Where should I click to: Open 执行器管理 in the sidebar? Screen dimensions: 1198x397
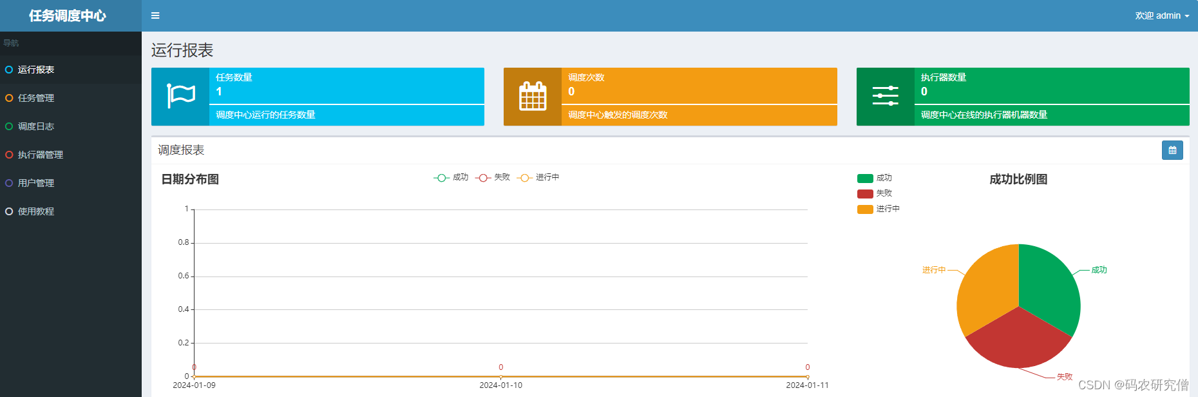71,155
